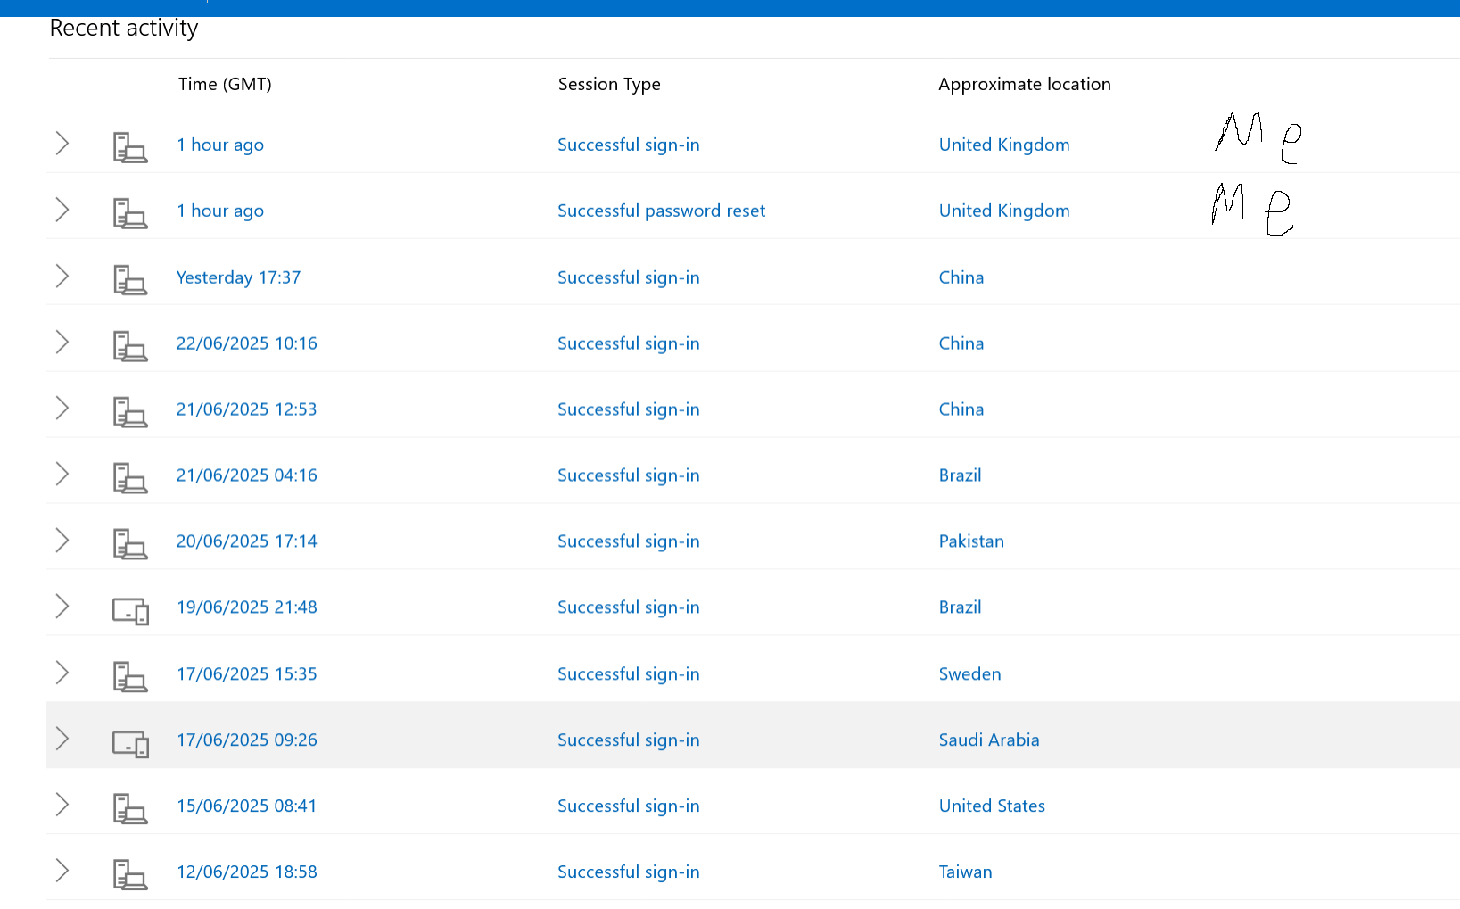Click the PC device icon for 12/06/2025 18:58
Screen dimensions: 1460x909
pyautogui.click(x=130, y=874)
